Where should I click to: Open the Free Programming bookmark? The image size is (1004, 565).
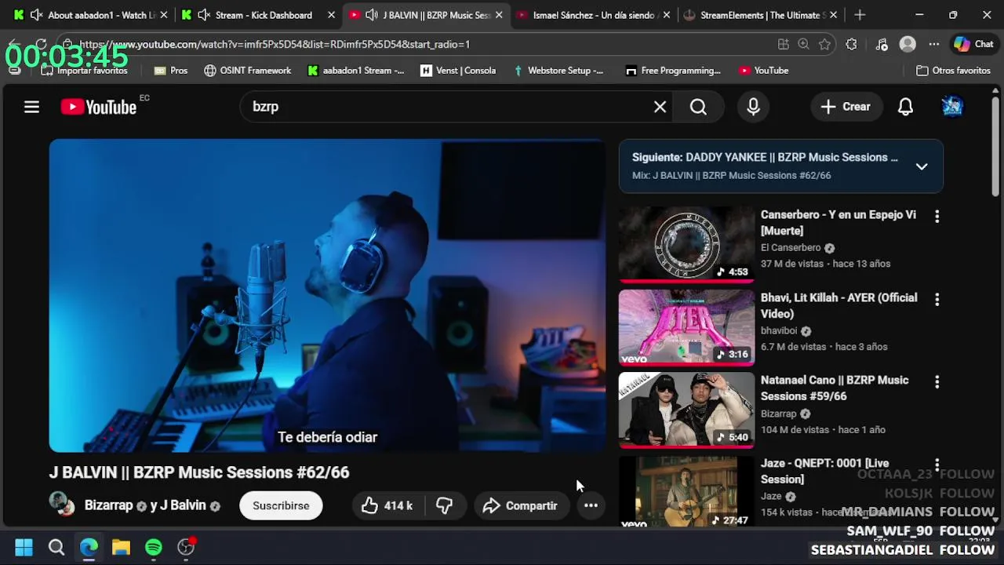pos(672,71)
